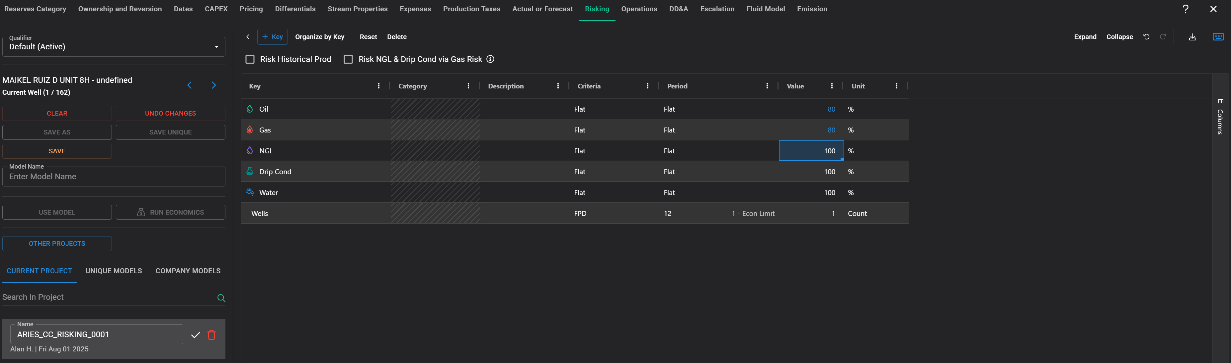Click the download export icon
This screenshot has width=1231, height=363.
1192,37
